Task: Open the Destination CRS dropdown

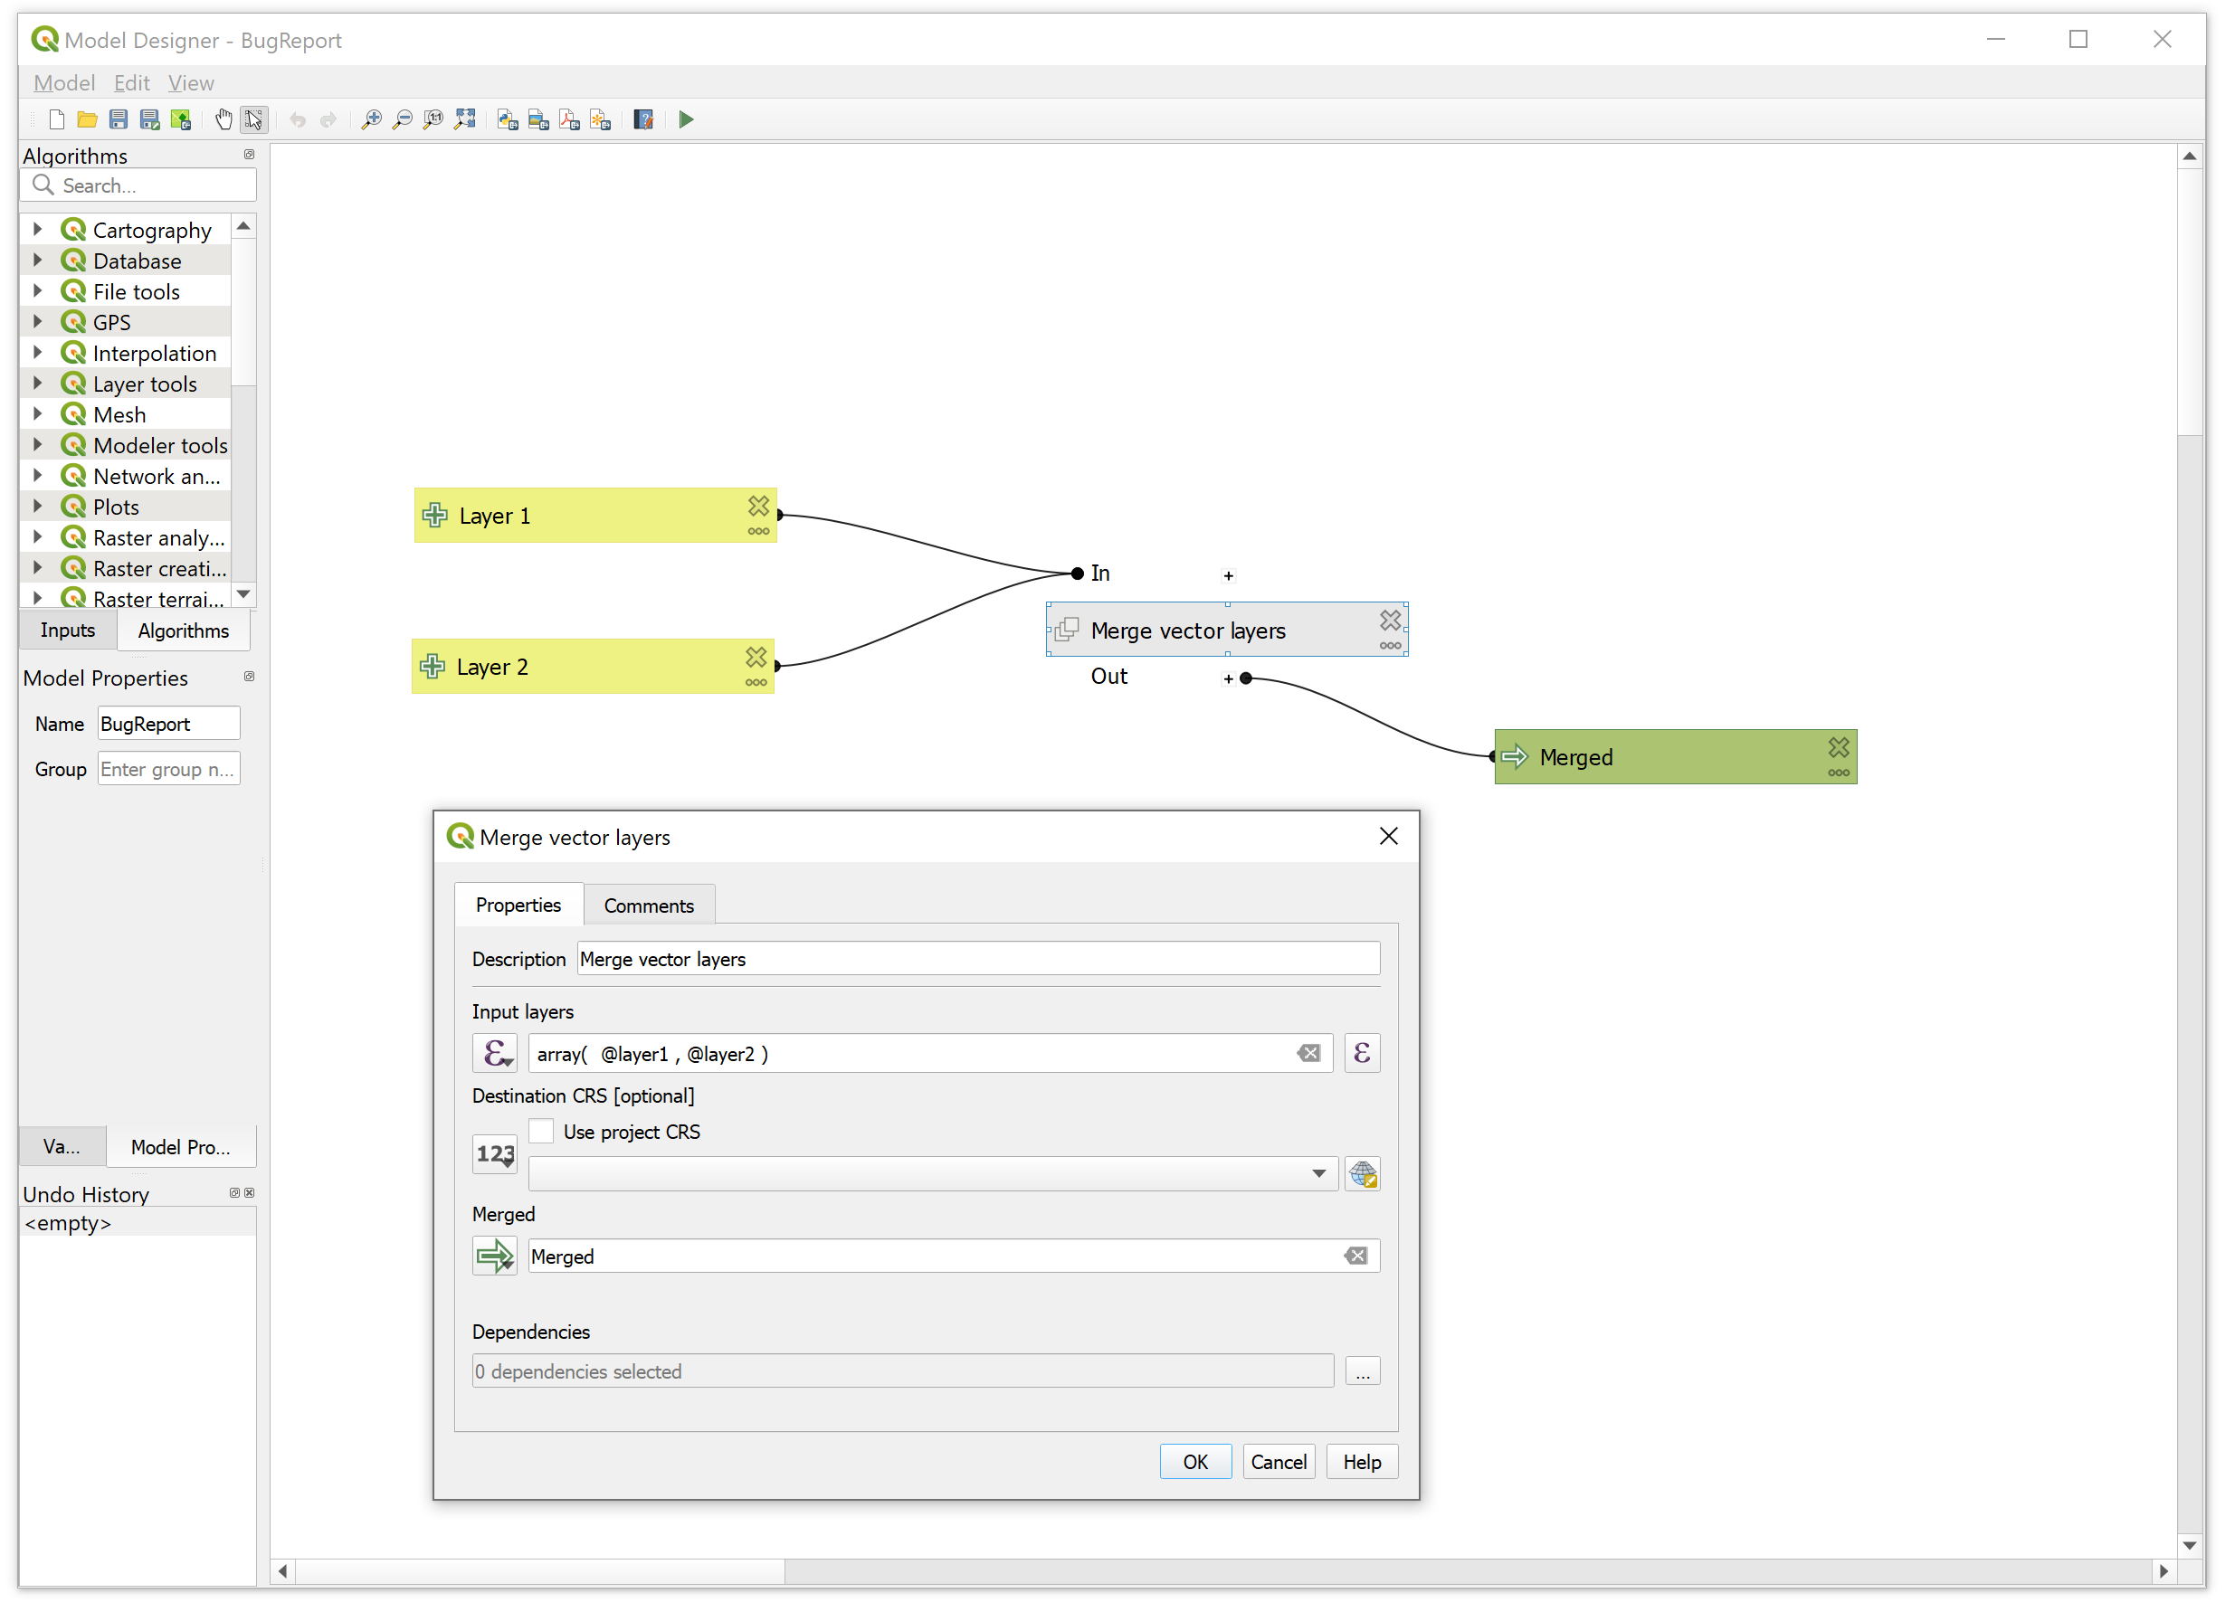Action: (1318, 1172)
